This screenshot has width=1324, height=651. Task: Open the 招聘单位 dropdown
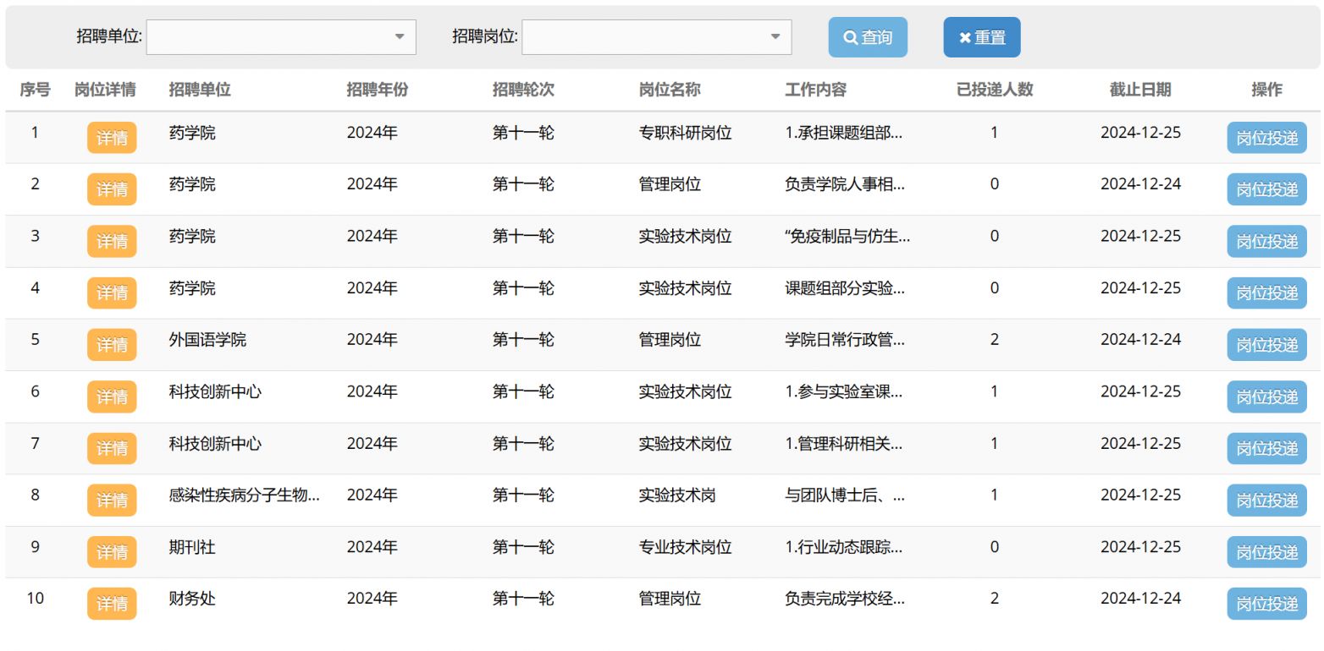pos(281,37)
